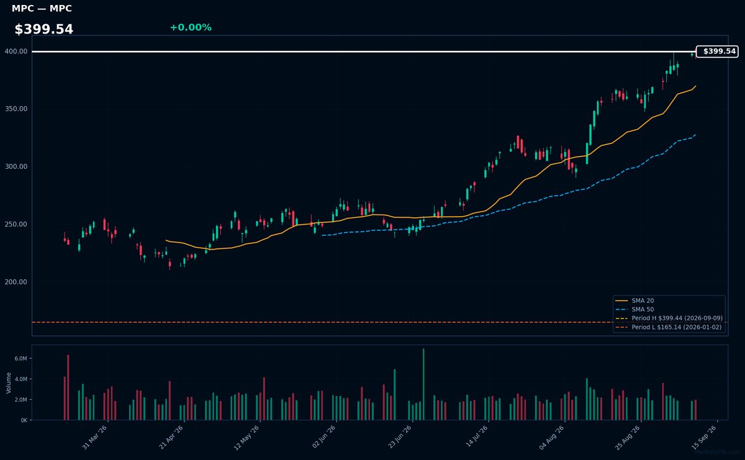Image resolution: width=745 pixels, height=460 pixels.
Task: Click the 02 Jun '26 date label
Action: click(x=323, y=436)
